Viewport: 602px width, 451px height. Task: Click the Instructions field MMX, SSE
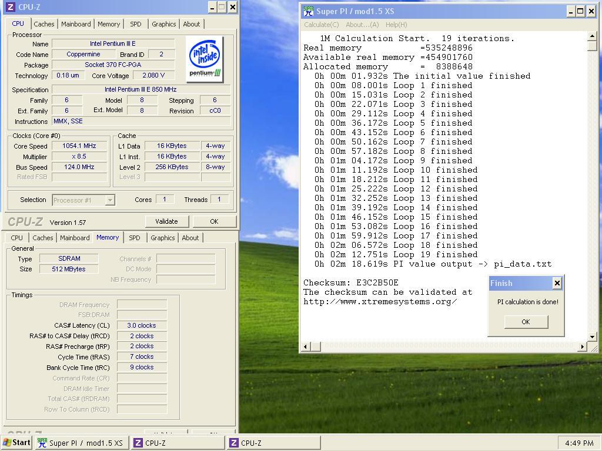click(x=141, y=121)
